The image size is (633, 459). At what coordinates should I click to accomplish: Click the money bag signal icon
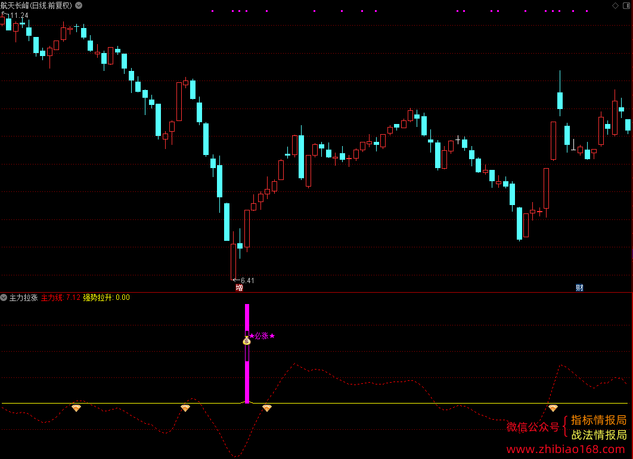tap(247, 341)
